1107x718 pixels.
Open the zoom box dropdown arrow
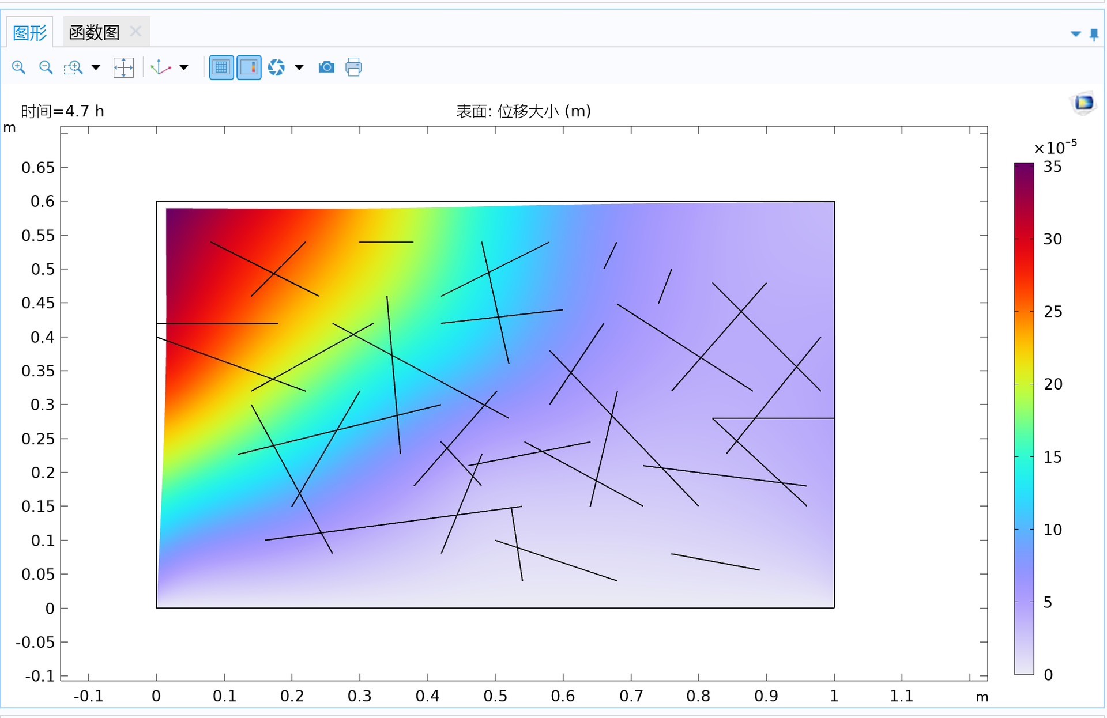click(x=96, y=68)
